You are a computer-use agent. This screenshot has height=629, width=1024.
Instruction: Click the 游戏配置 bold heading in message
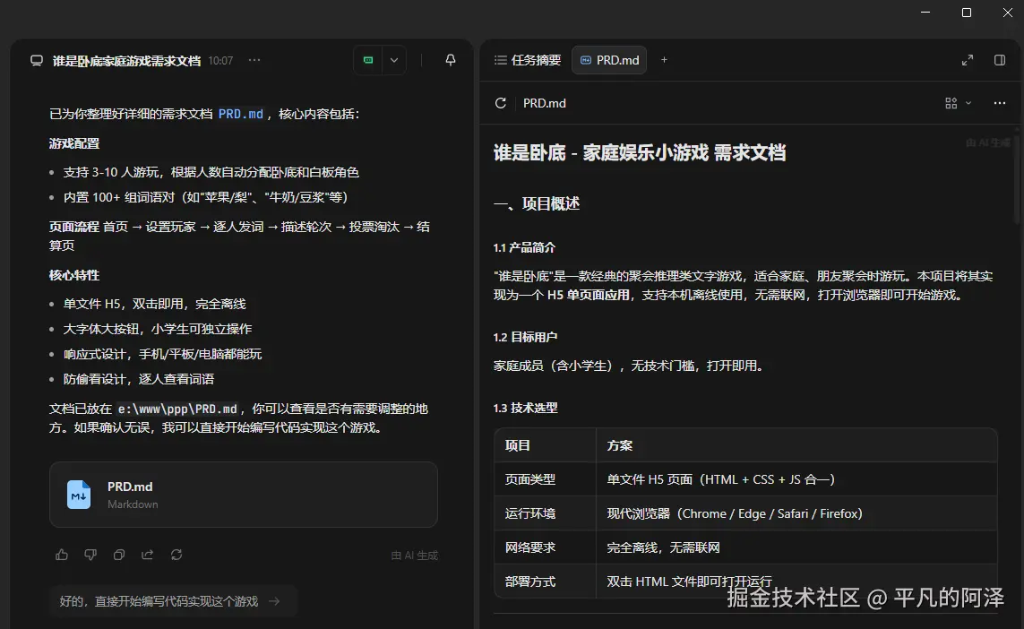[73, 143]
